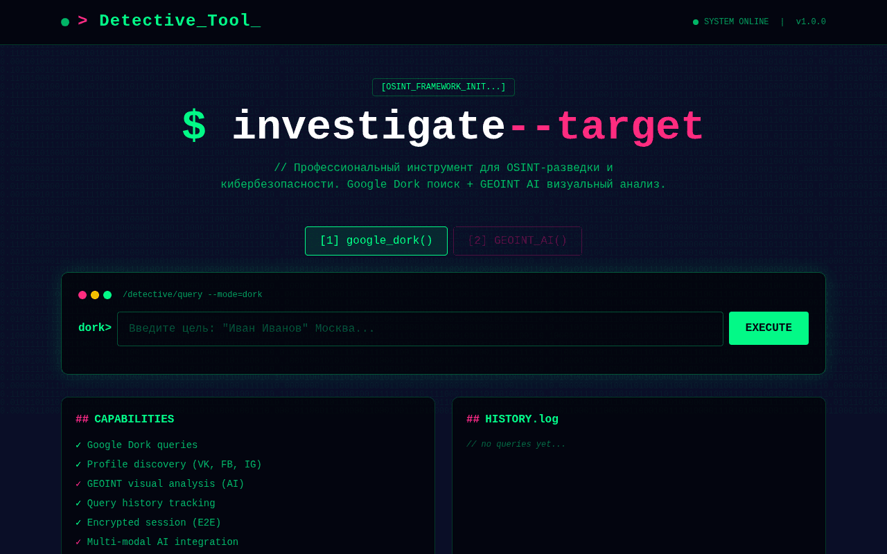Click the dork> prompt label

coord(95,328)
